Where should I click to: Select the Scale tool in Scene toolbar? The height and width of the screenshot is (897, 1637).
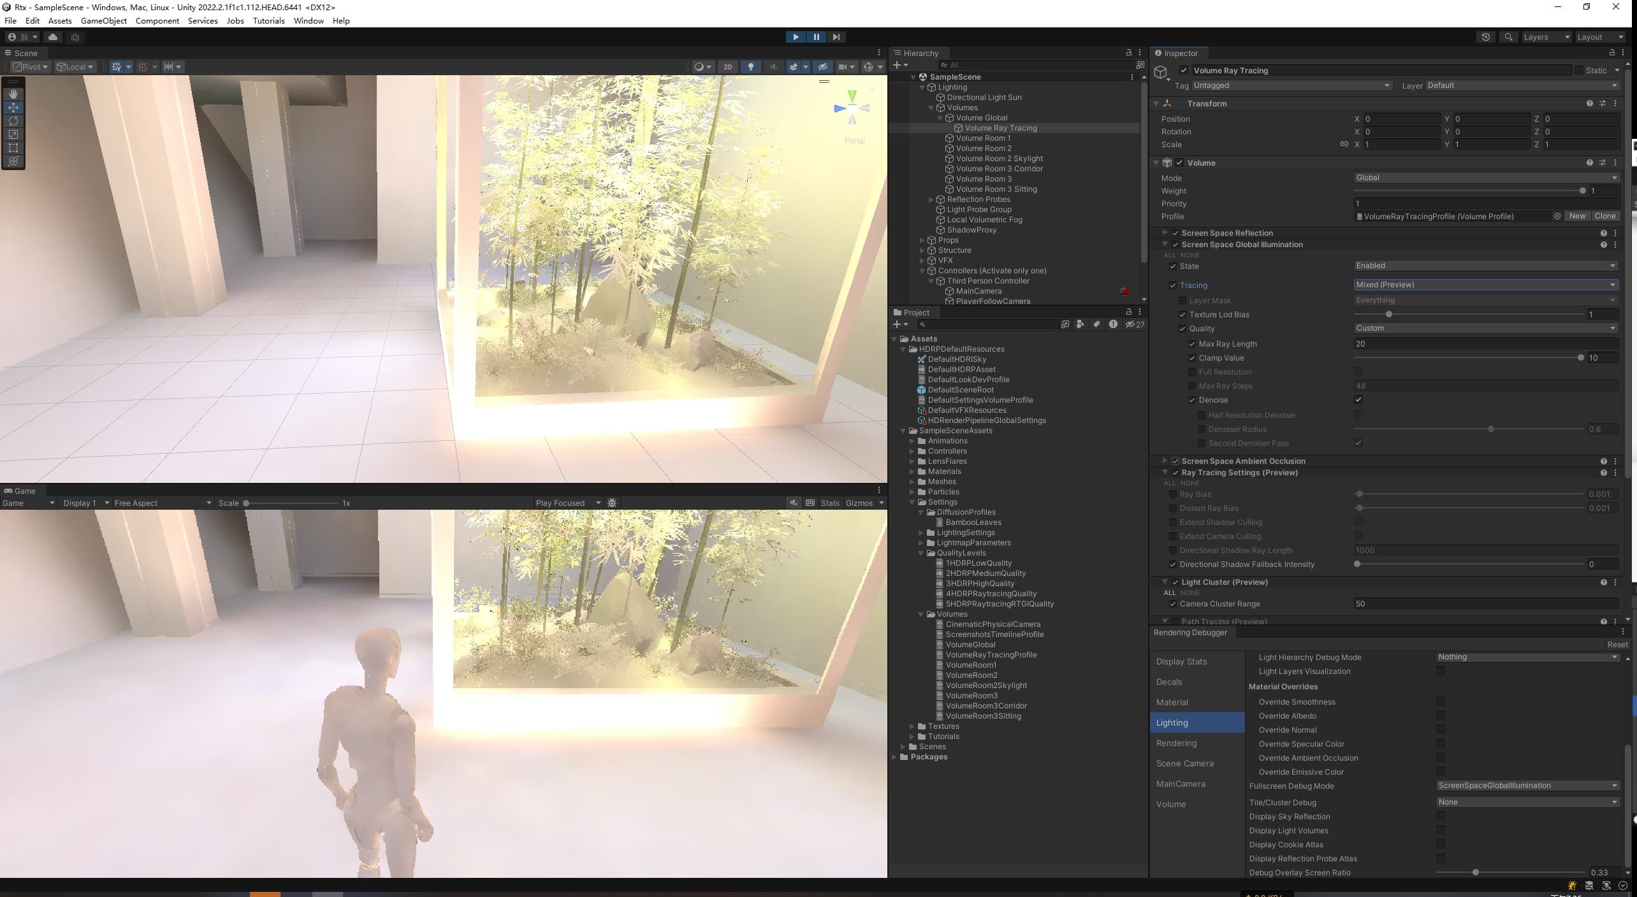[x=13, y=134]
